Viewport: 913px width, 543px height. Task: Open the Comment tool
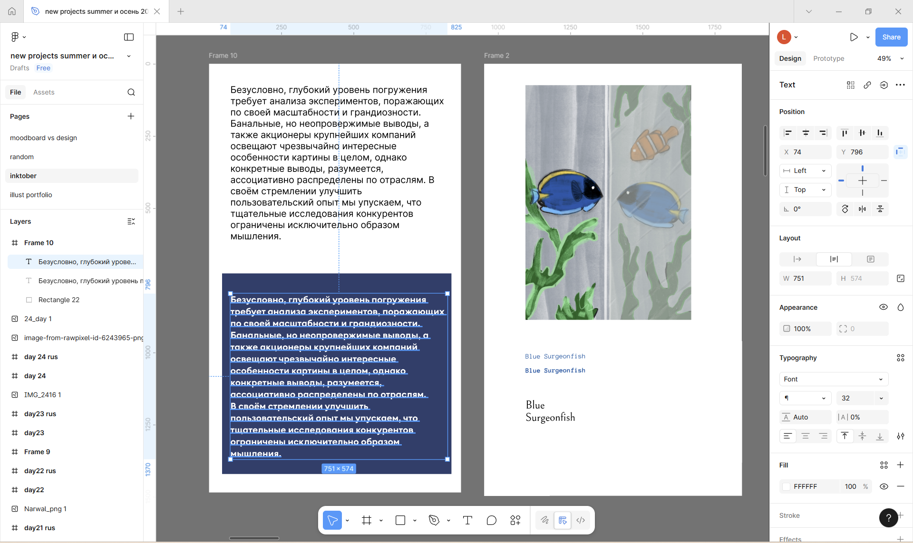[x=491, y=520]
